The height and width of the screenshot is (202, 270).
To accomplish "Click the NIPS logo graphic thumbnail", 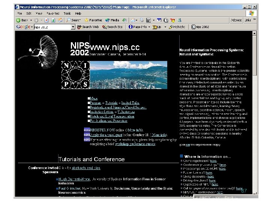I will (x=76, y=75).
